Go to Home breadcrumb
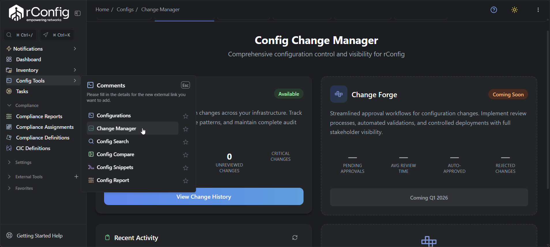 click(x=102, y=9)
